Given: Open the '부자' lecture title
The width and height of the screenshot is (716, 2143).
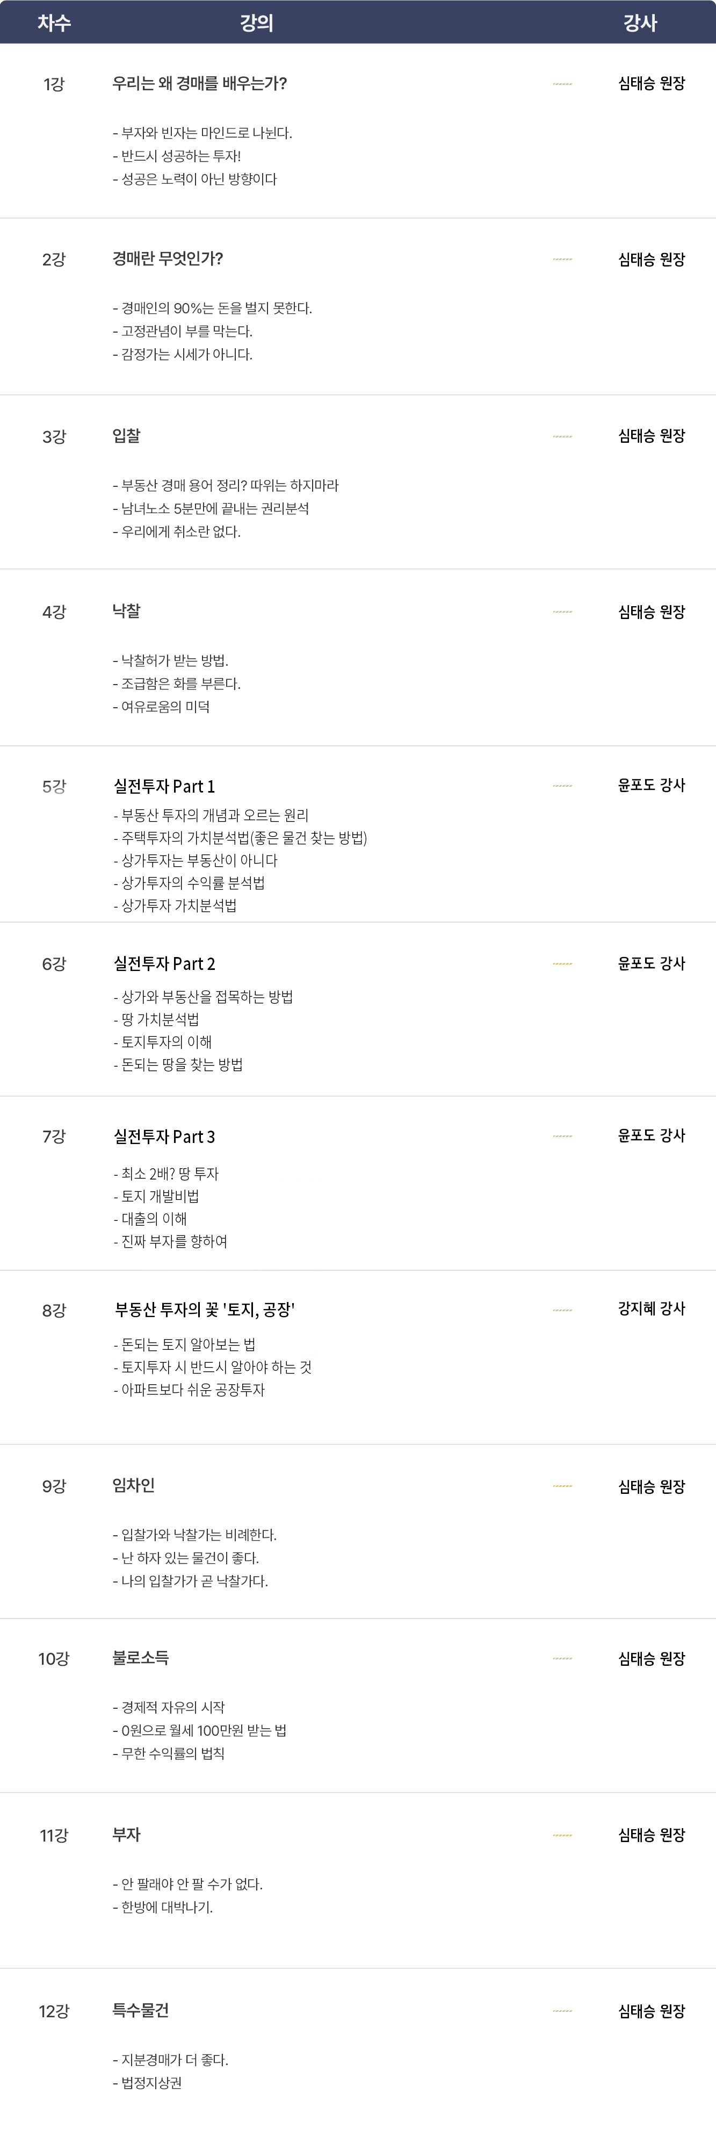Looking at the screenshot, I should tap(126, 1835).
